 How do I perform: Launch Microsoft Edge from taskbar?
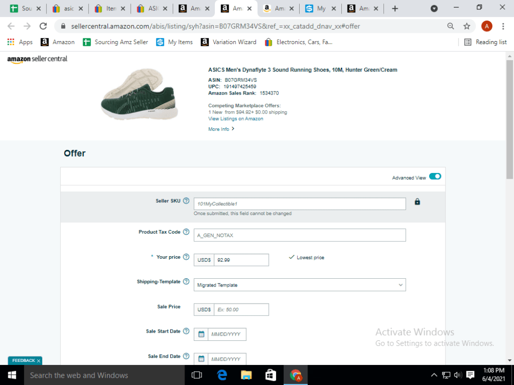pos(222,375)
